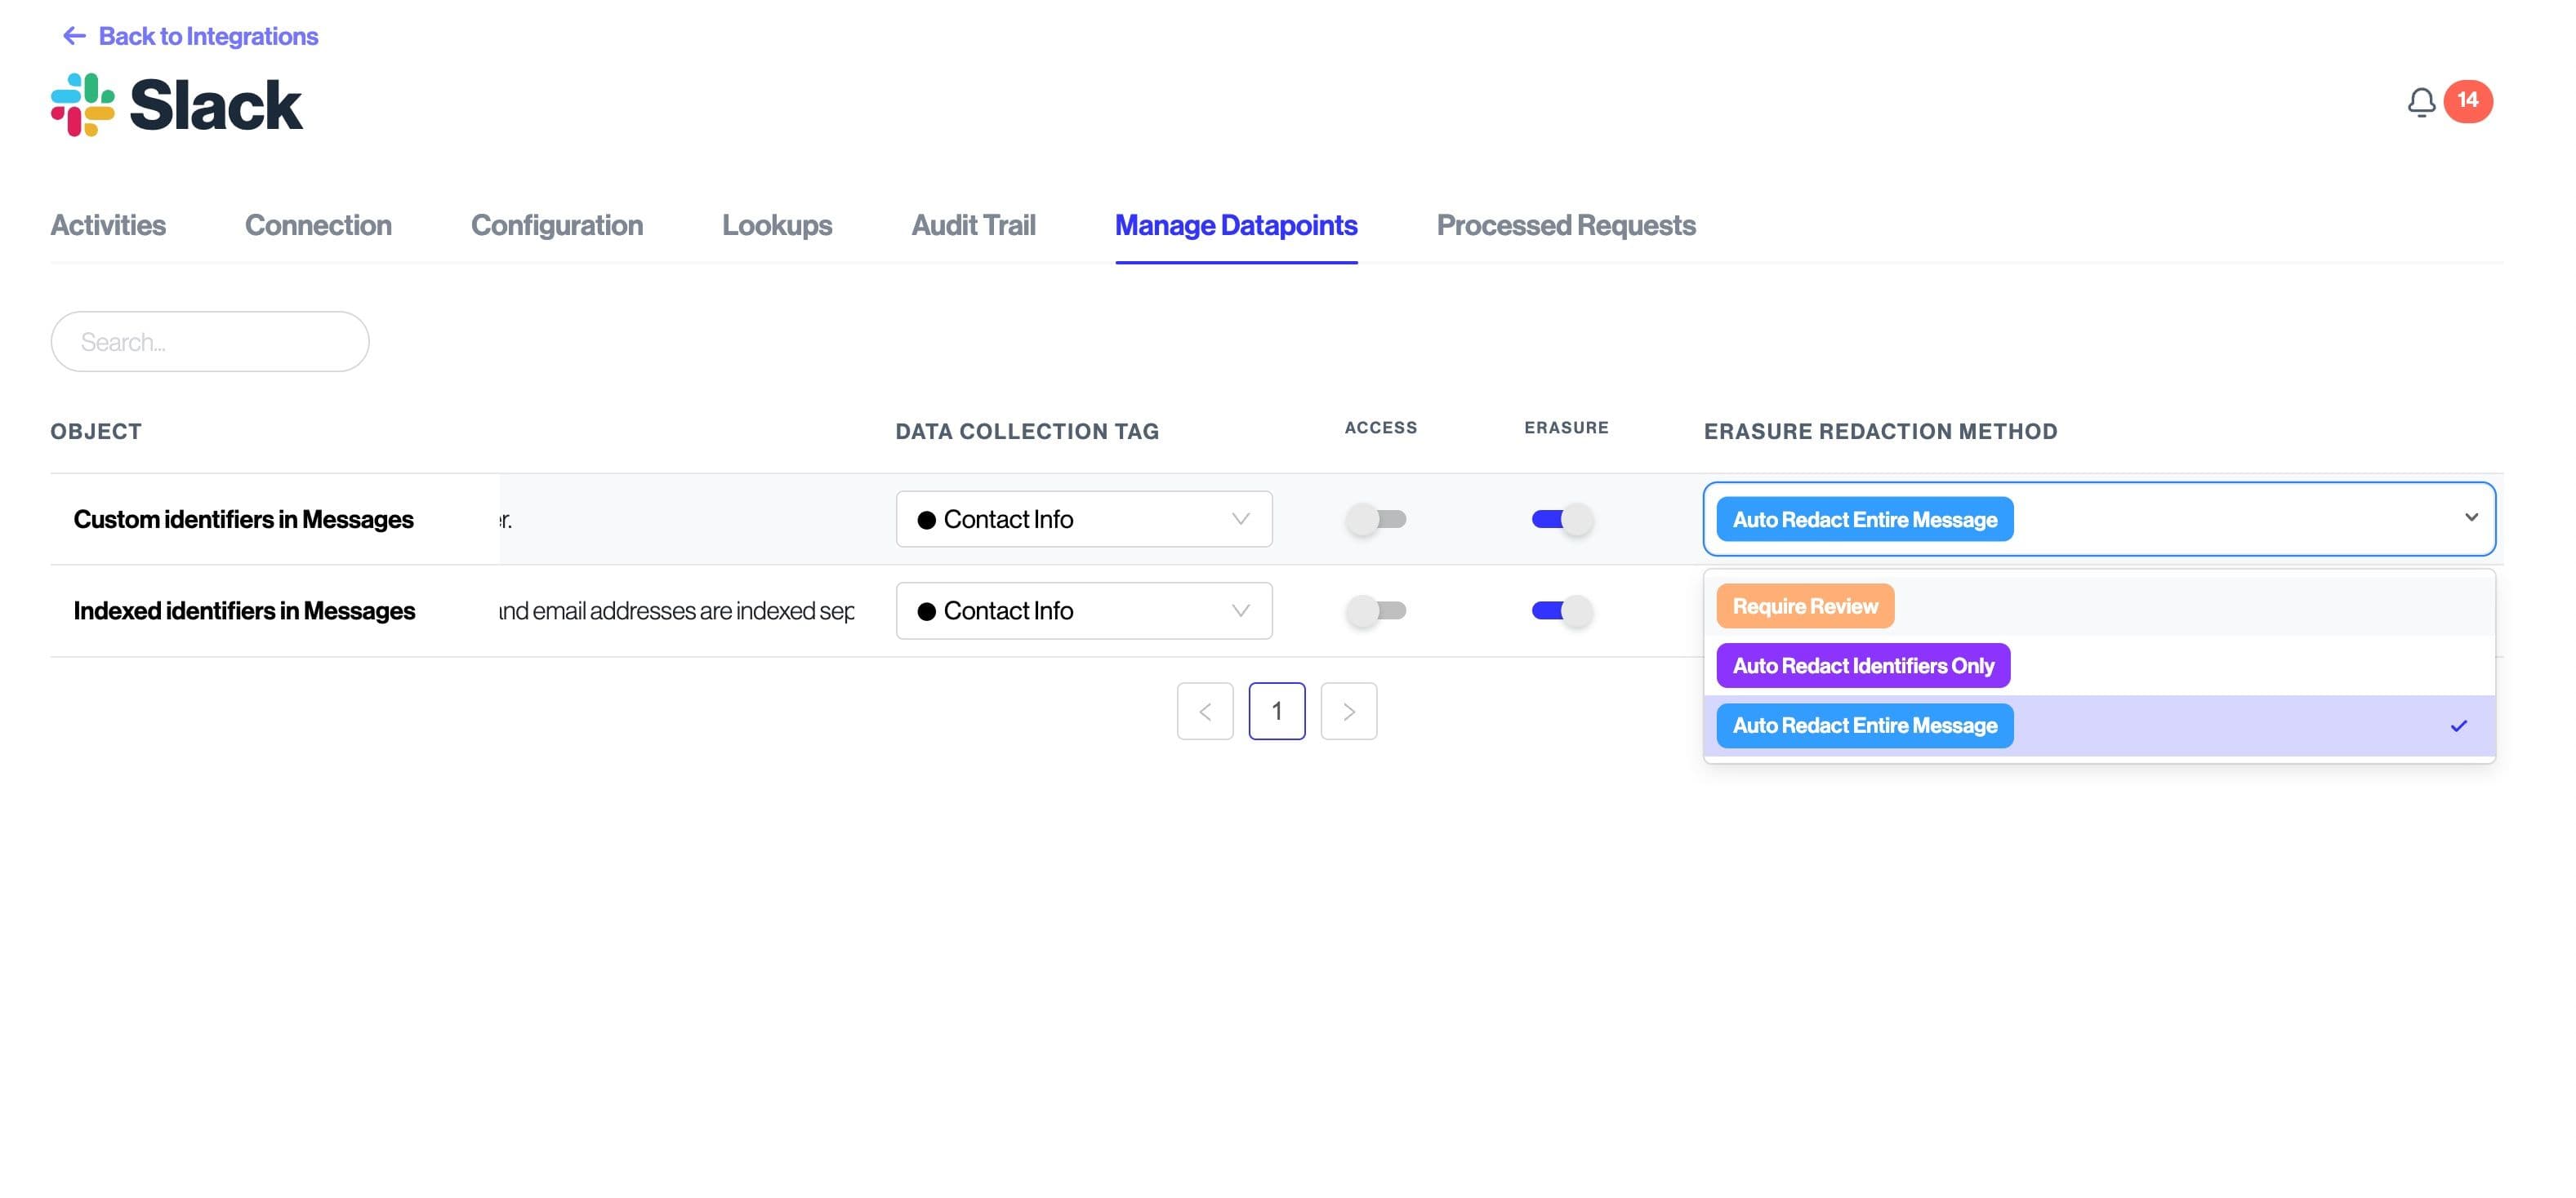Toggle Erasure for Custom identifiers in Messages
Image resolution: width=2576 pixels, height=1198 pixels.
[x=1562, y=520]
